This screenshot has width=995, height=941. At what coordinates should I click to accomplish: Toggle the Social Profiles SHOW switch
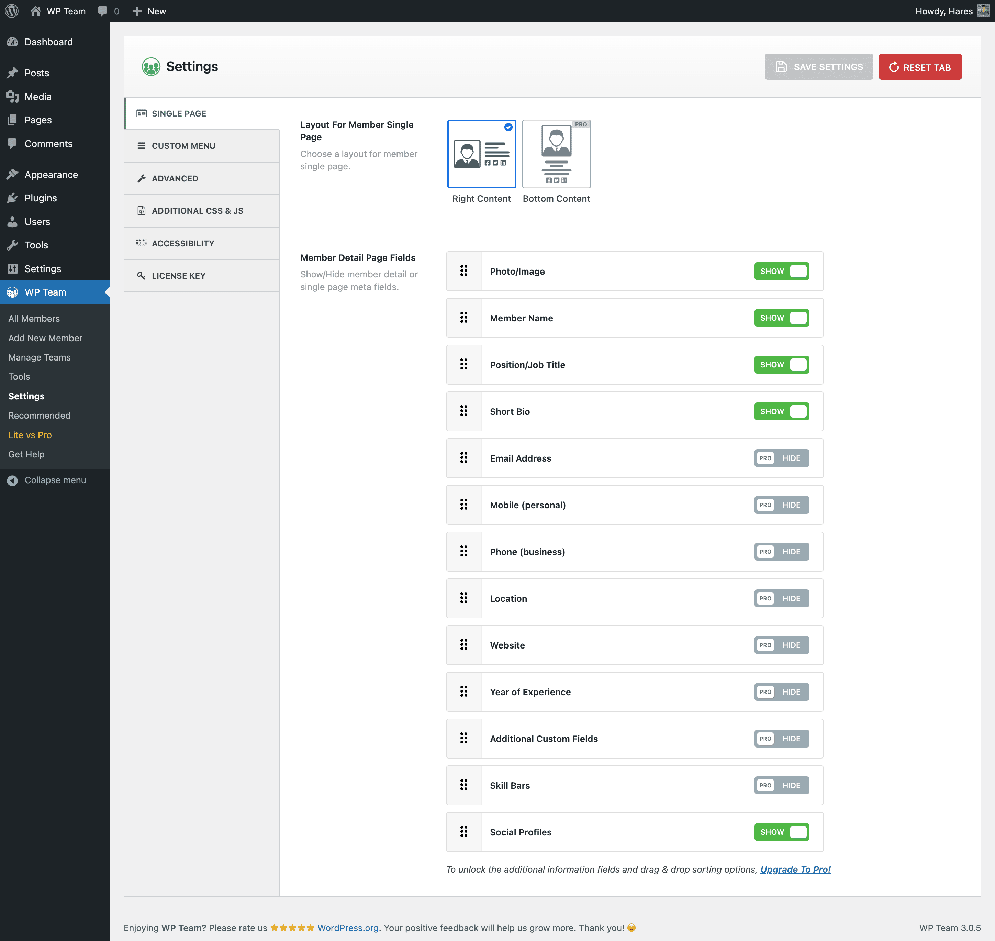pyautogui.click(x=782, y=831)
